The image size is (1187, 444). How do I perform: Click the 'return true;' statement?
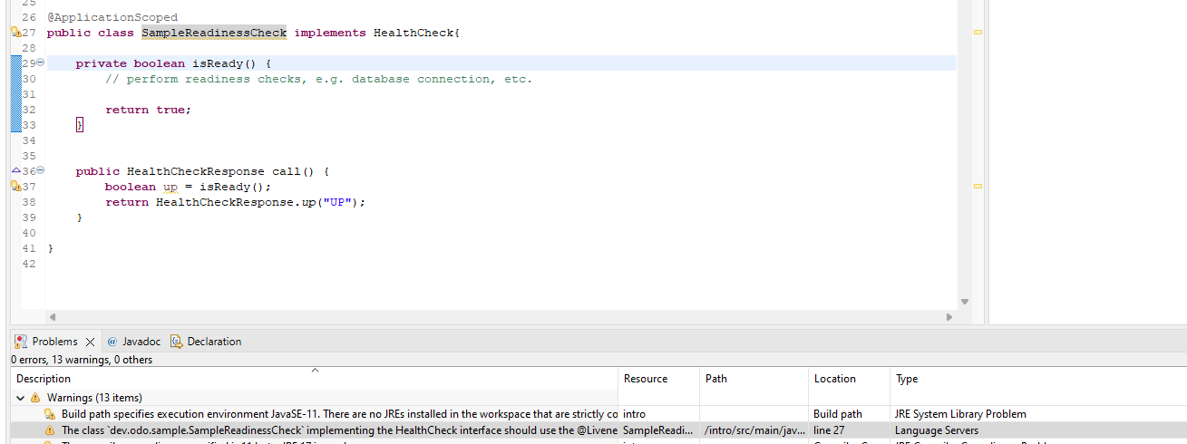[148, 110]
